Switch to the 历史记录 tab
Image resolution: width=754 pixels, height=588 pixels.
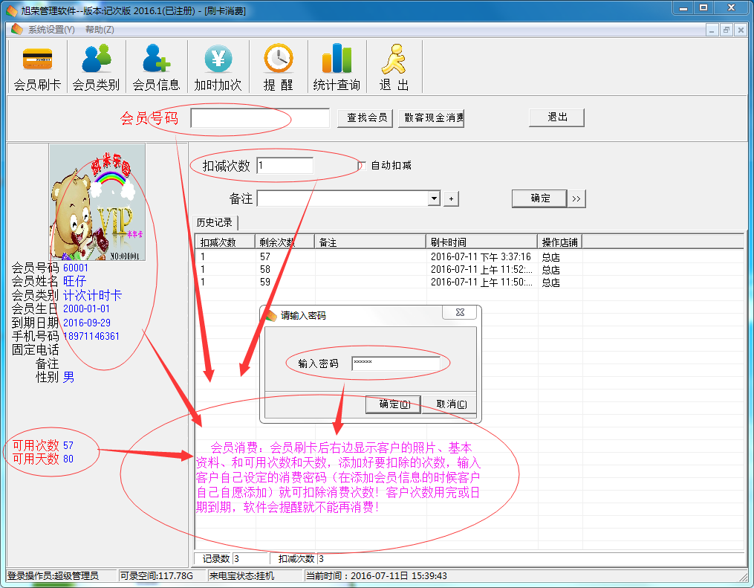[x=215, y=222]
